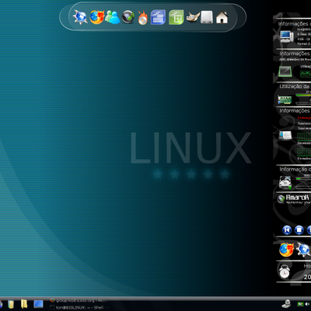Screen dimensions: 311x311
Task: Stop playback in the Amarok widget
Action: 299,230
